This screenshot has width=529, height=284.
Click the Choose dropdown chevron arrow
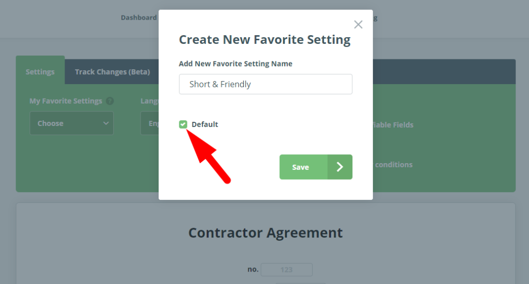pyautogui.click(x=106, y=123)
